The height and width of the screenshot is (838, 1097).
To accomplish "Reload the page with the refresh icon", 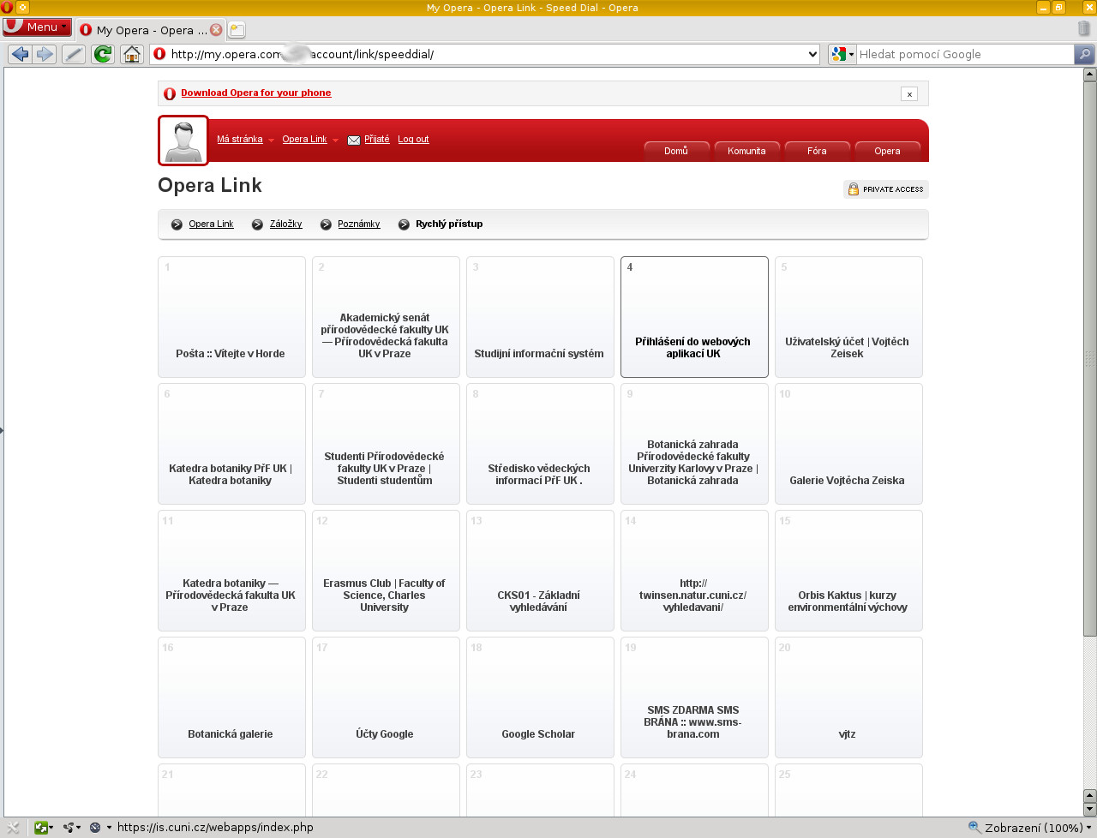I will click(103, 54).
